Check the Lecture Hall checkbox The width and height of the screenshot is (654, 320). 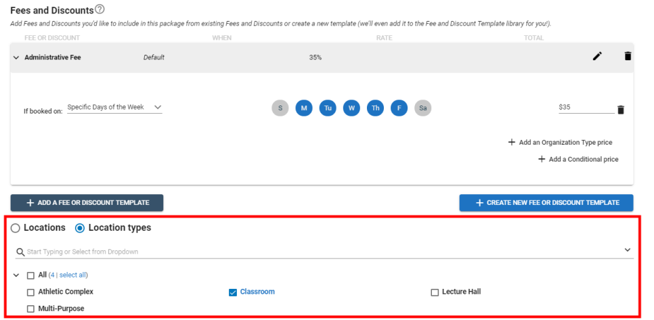[x=435, y=292]
